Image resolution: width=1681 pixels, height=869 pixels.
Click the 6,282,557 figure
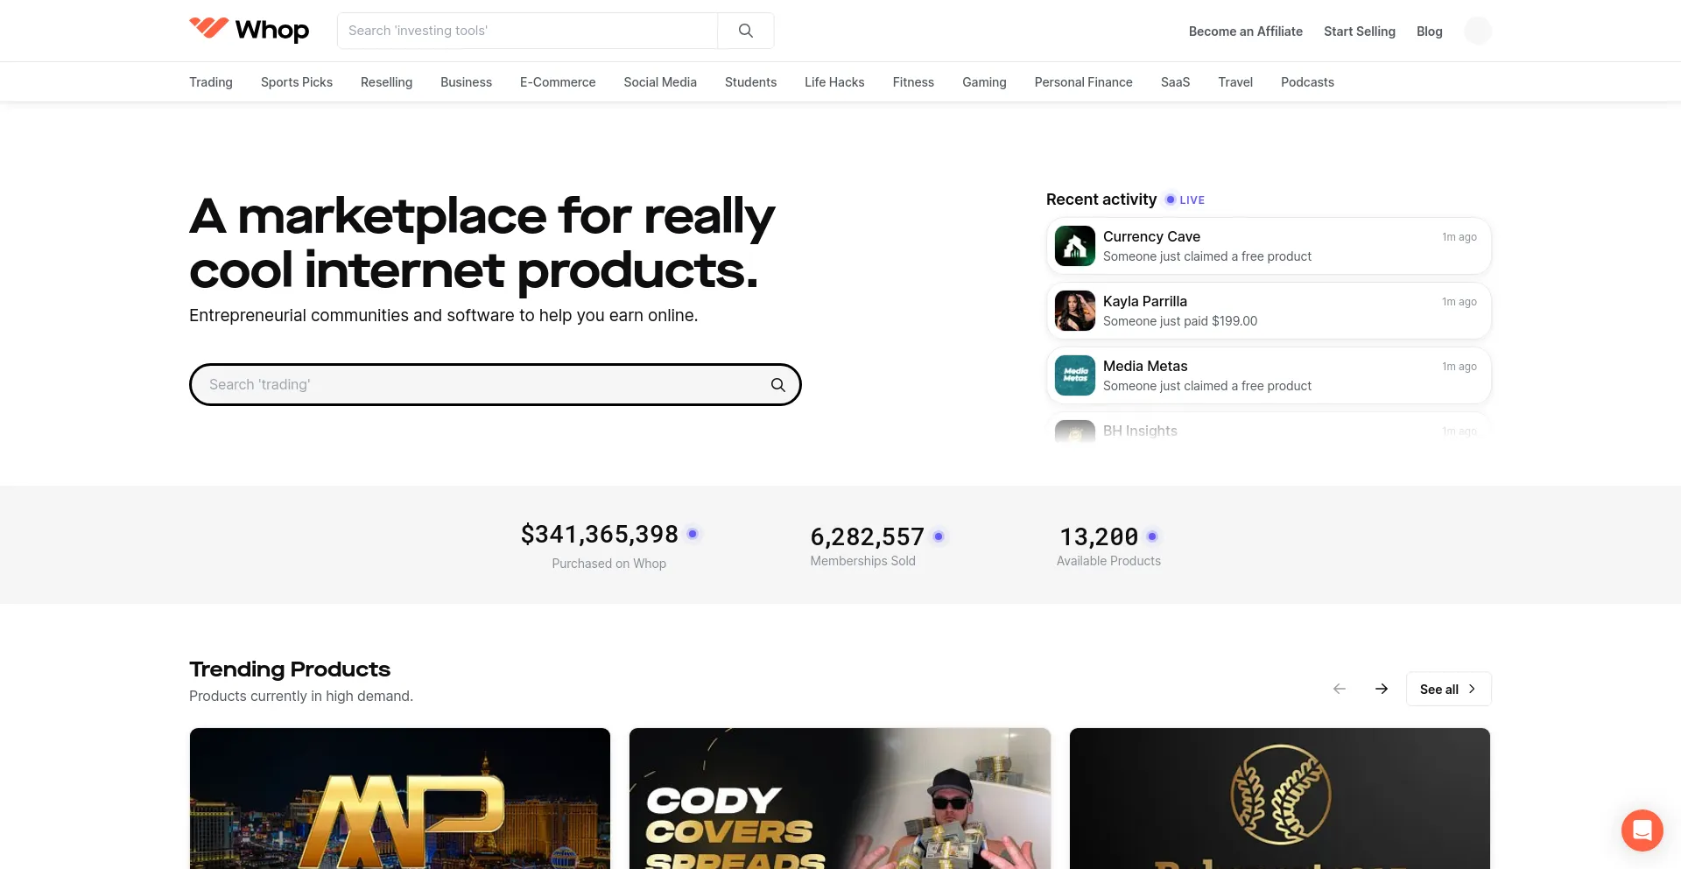point(867,536)
